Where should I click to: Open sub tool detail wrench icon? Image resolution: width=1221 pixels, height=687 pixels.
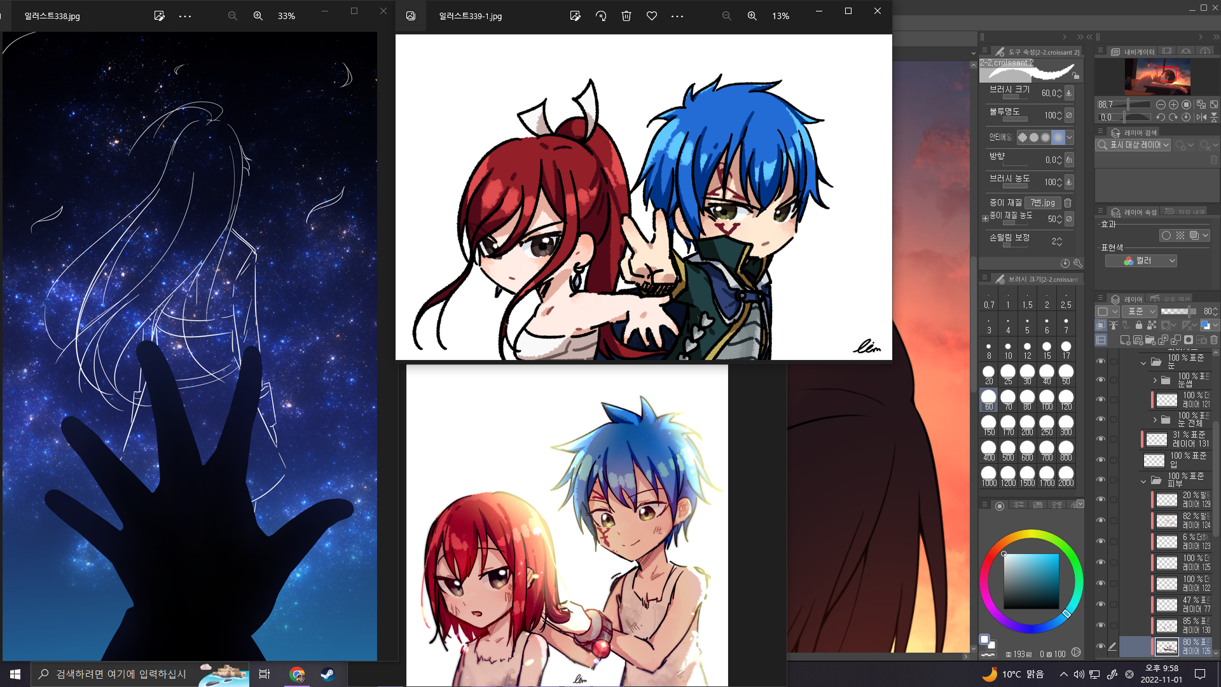pos(1078,263)
